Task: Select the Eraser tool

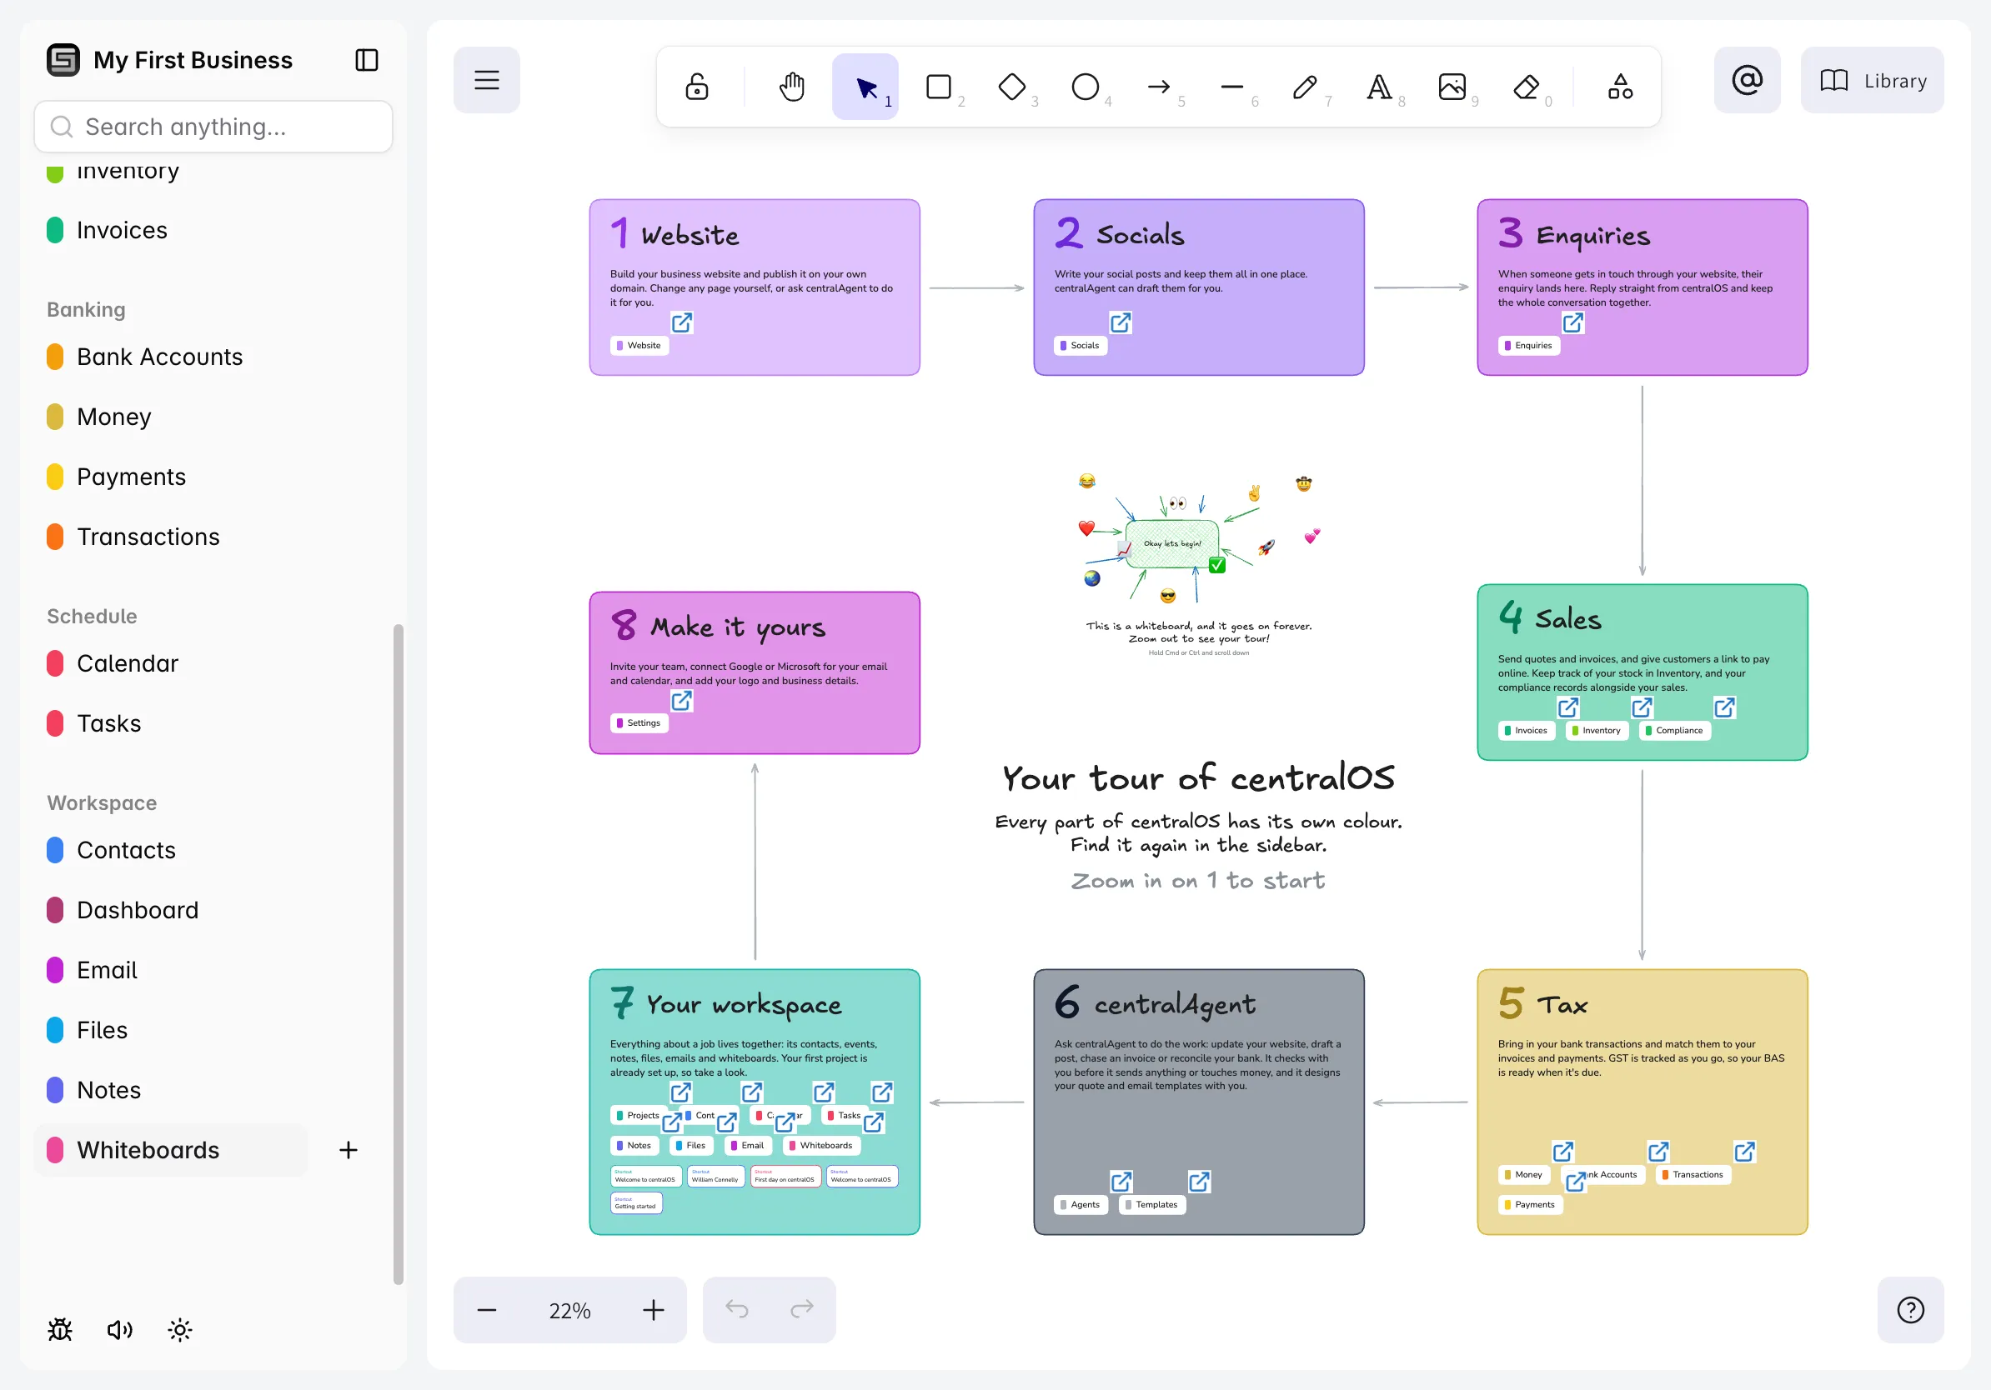Action: pos(1527,87)
